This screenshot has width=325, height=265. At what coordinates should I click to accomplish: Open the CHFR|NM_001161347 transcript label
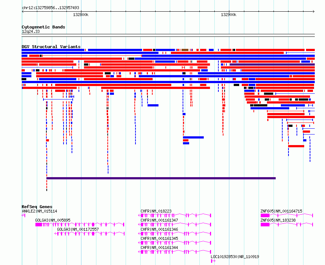159,220
